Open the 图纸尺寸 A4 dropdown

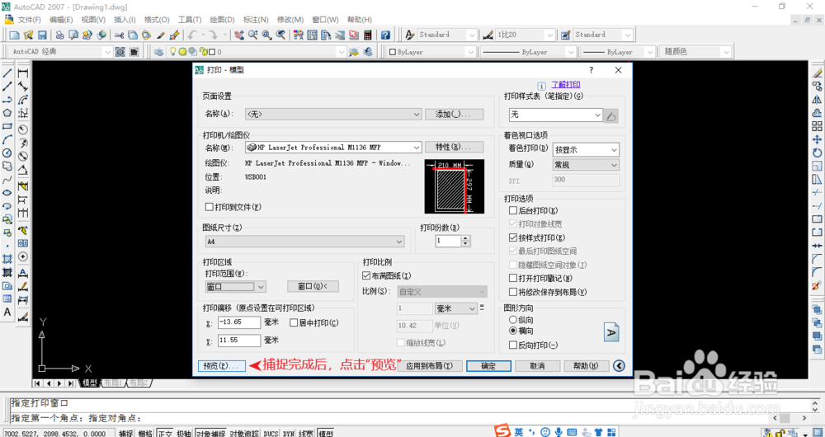pos(304,242)
